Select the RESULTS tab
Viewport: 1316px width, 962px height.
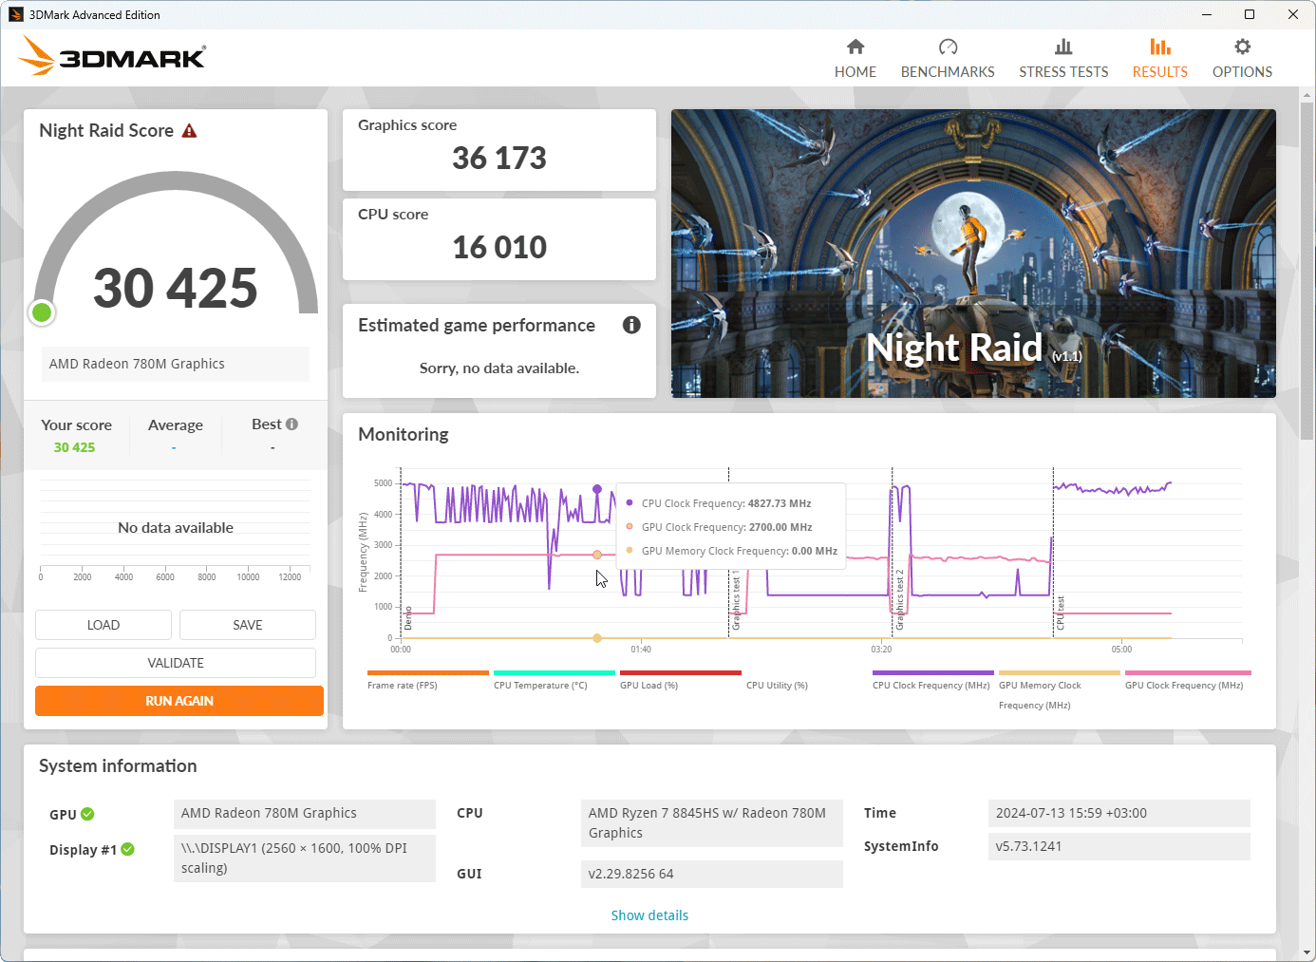click(1160, 59)
